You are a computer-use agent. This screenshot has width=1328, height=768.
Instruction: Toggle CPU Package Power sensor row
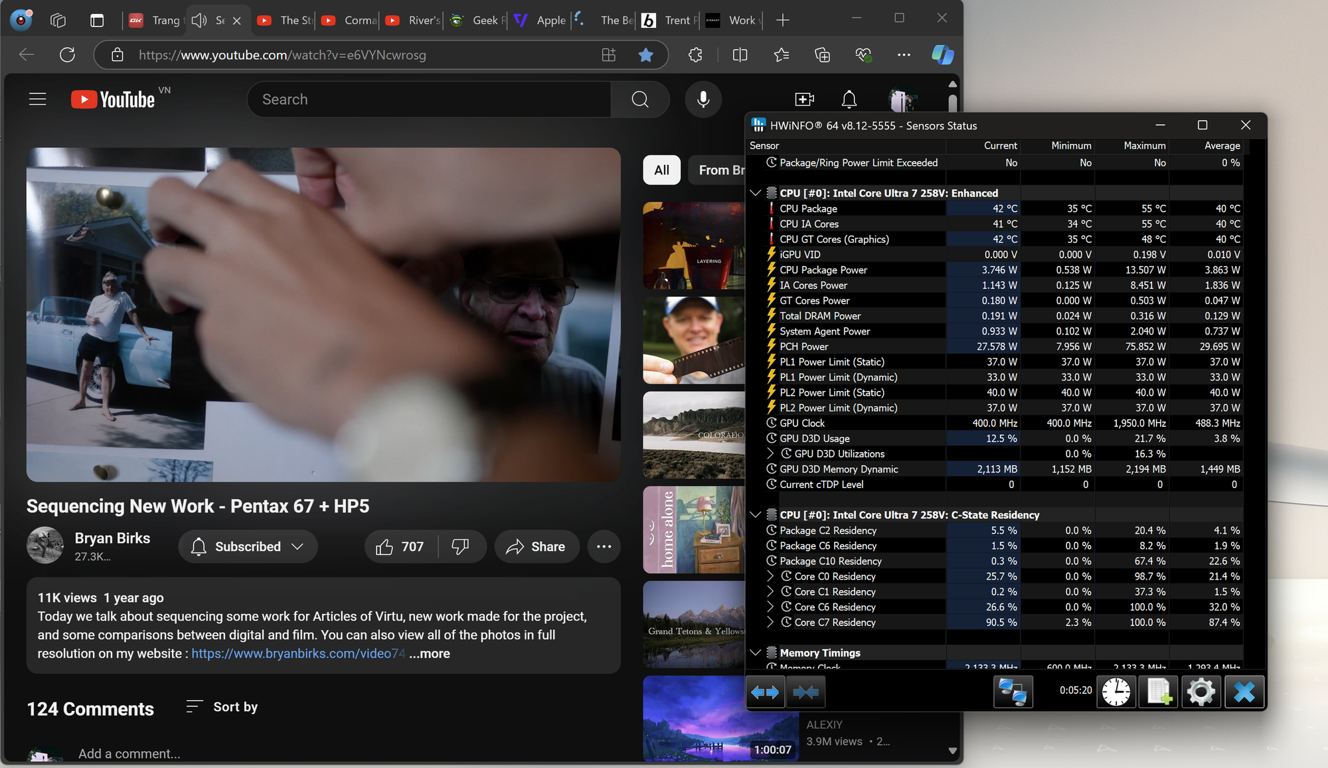pyautogui.click(x=823, y=269)
